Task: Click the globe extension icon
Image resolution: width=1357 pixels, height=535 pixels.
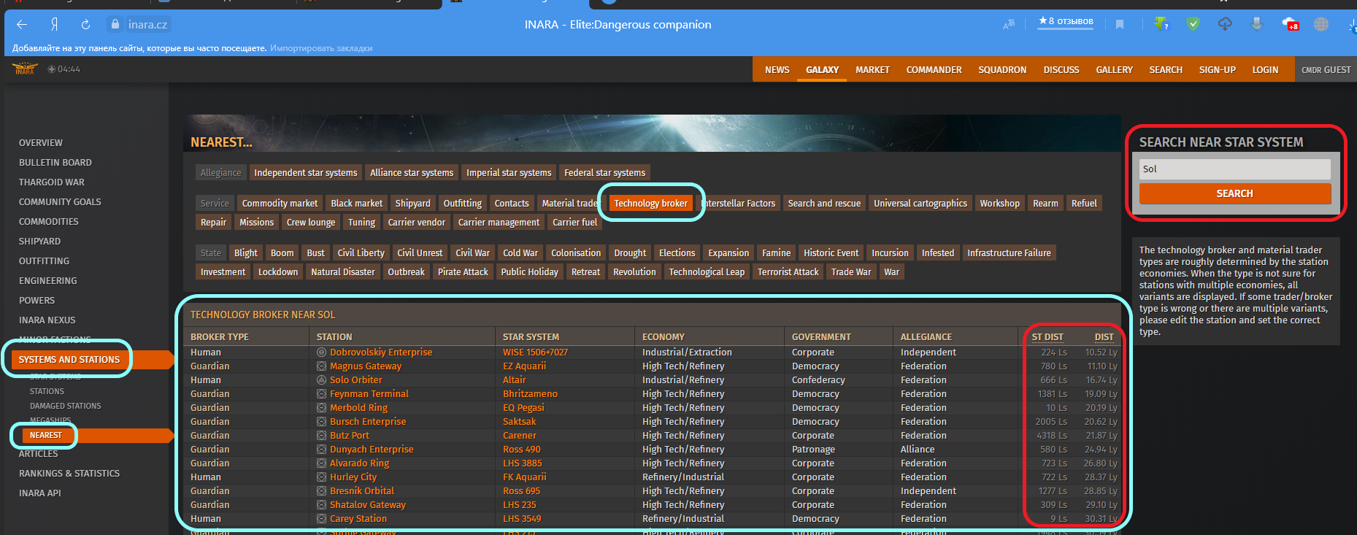Action: coord(1321,24)
